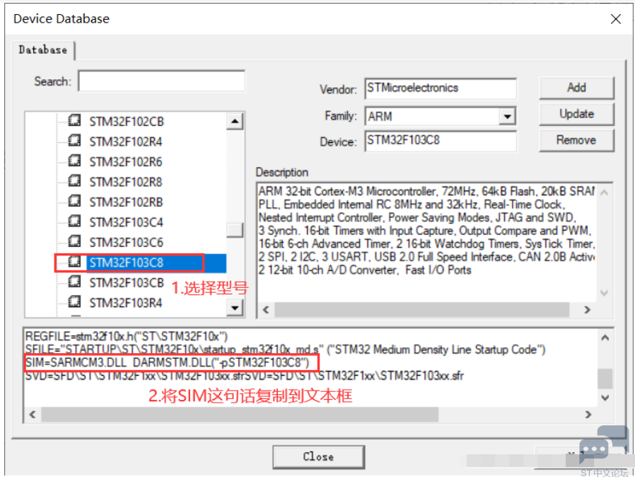Screen dimensions: 635x484
Task: Click the REGFILE=stm32f10x.h line
Action: click(x=127, y=336)
